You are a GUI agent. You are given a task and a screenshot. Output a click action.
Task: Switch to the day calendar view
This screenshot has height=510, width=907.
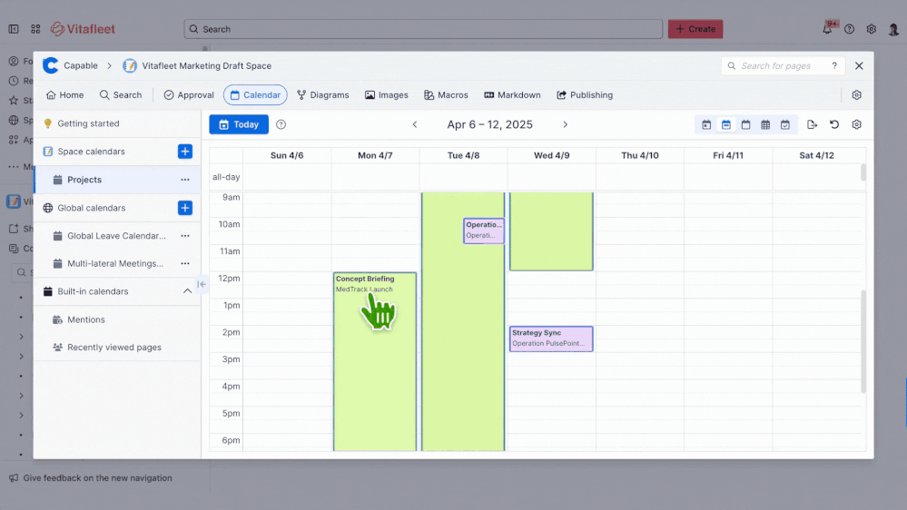tap(706, 124)
